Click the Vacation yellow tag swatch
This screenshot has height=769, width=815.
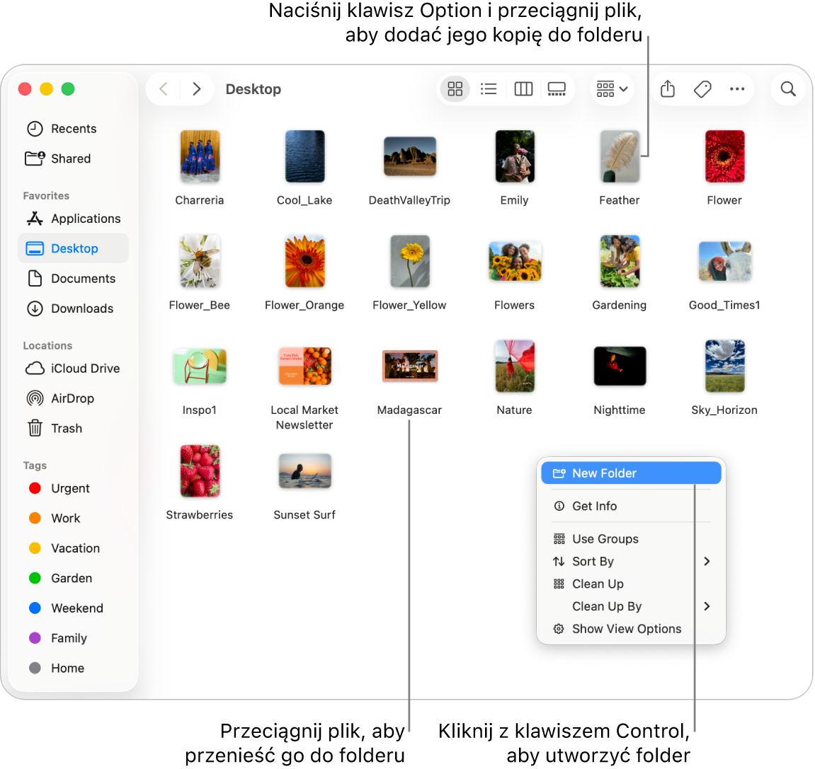tap(34, 548)
